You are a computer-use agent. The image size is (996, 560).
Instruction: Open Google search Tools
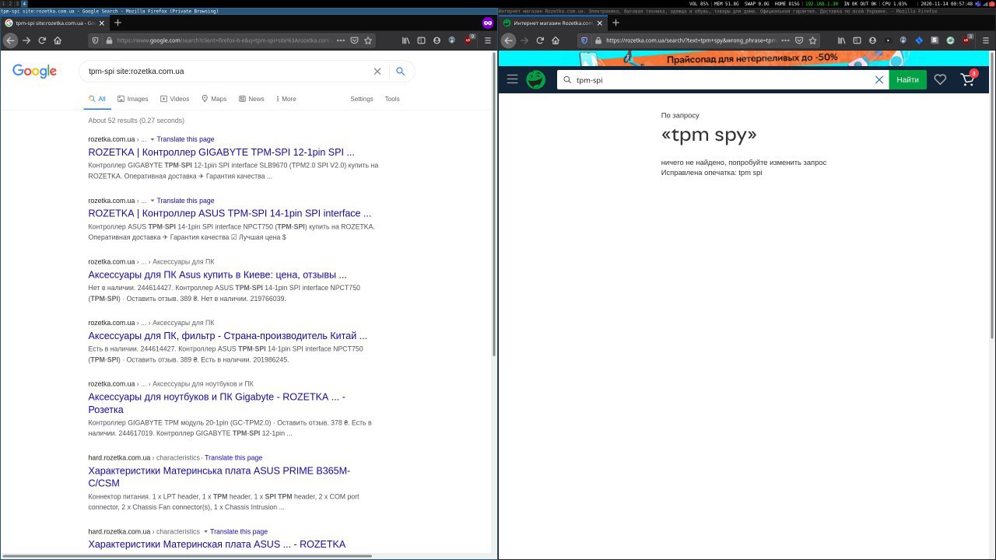click(x=392, y=99)
